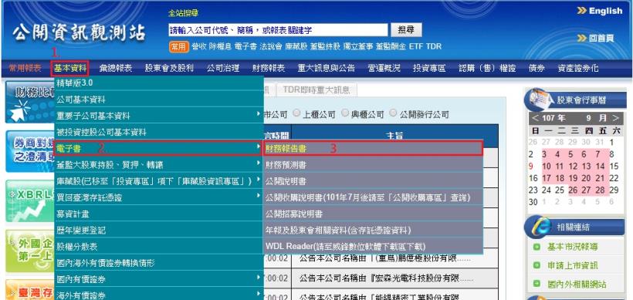This screenshot has height=300, width=633.
Task: Select date 13 in the calendar
Action: click(x=586, y=166)
